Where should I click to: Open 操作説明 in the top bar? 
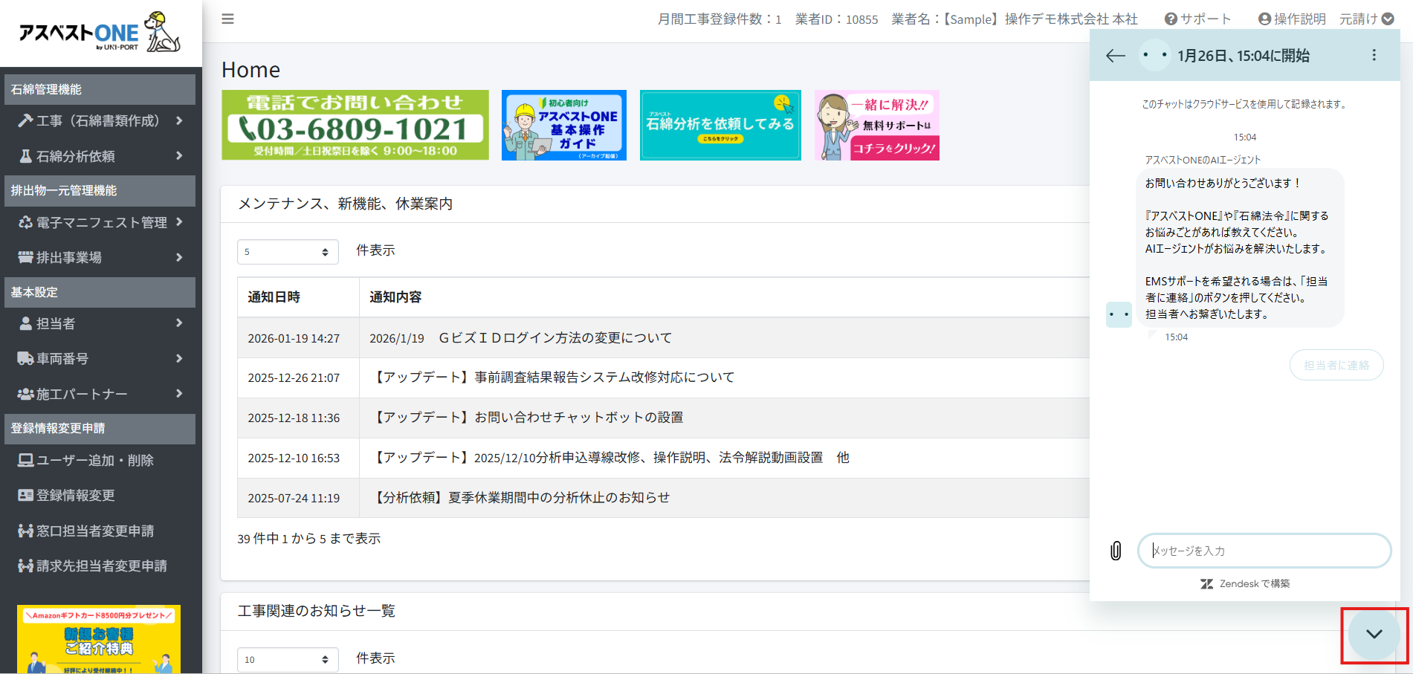[x=1292, y=19]
